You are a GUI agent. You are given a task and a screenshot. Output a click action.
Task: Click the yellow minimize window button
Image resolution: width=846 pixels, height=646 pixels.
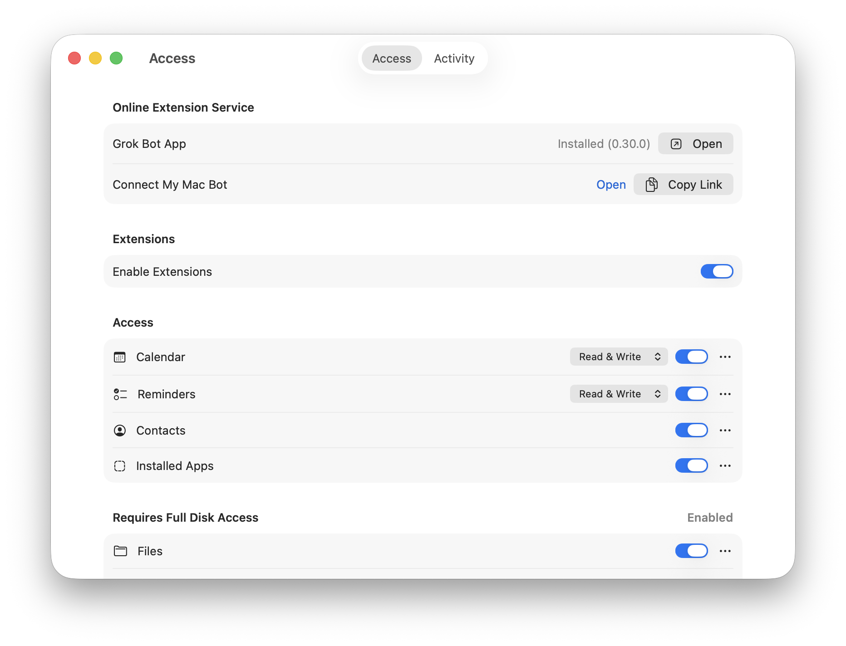click(x=95, y=58)
